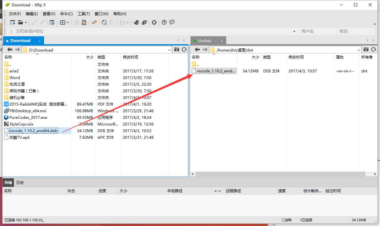Viewport: 380px width, 226px height.
Task: Go forward in the remote Unubtu pane
Action: pos(205,50)
